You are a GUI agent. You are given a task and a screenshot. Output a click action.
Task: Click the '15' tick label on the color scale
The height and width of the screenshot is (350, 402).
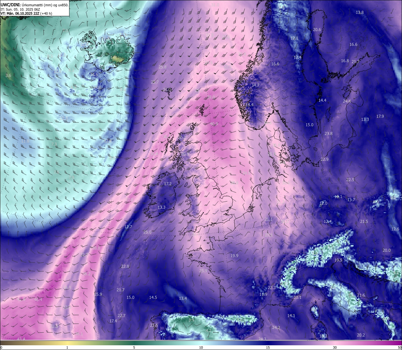click(268, 347)
